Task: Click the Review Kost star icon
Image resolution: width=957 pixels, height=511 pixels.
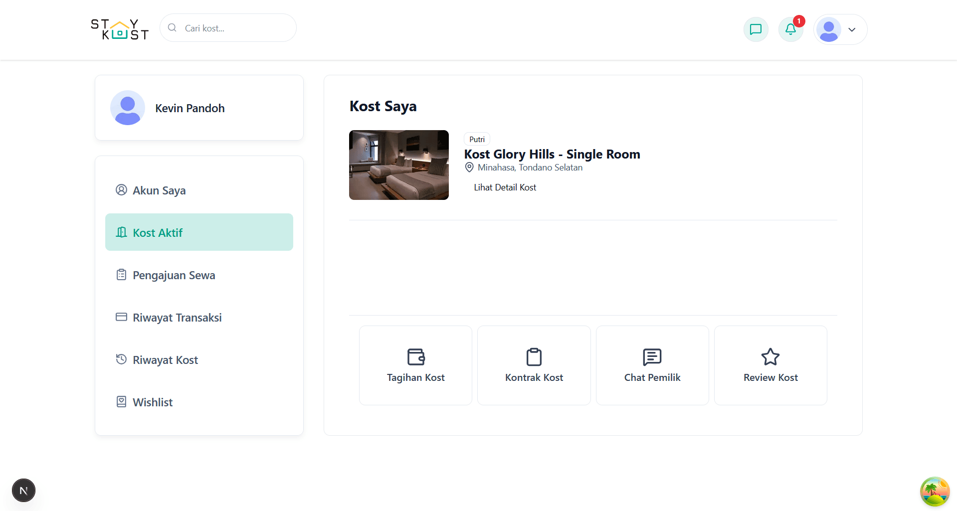Action: pos(770,357)
